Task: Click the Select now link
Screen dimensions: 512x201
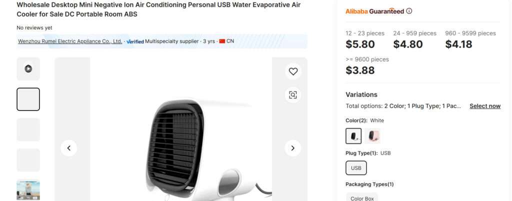Action: click(484, 106)
